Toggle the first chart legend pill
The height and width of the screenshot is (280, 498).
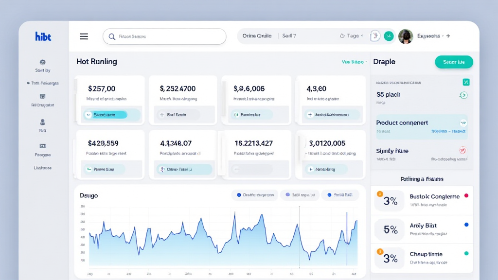[255, 195]
